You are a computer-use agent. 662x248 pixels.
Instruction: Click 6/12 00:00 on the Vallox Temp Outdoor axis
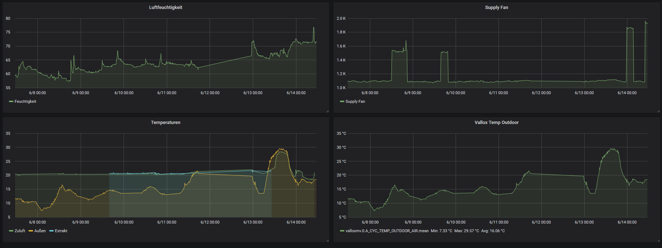click(x=541, y=222)
